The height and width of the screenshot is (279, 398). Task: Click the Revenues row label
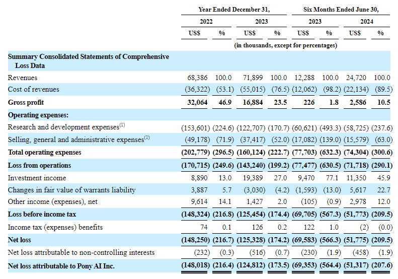tap(23, 78)
